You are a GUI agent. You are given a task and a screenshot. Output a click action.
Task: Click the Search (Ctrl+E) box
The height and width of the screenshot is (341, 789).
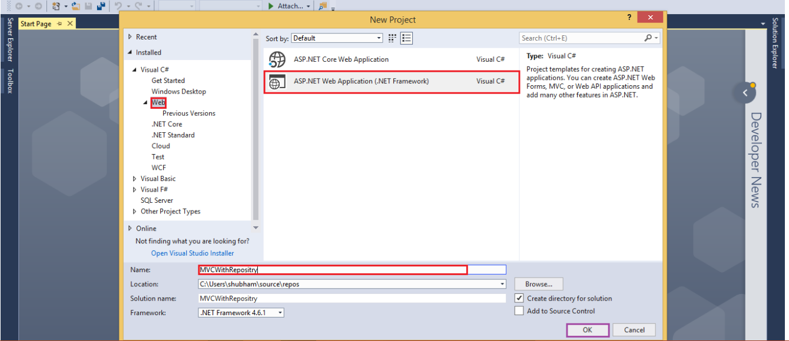(590, 38)
